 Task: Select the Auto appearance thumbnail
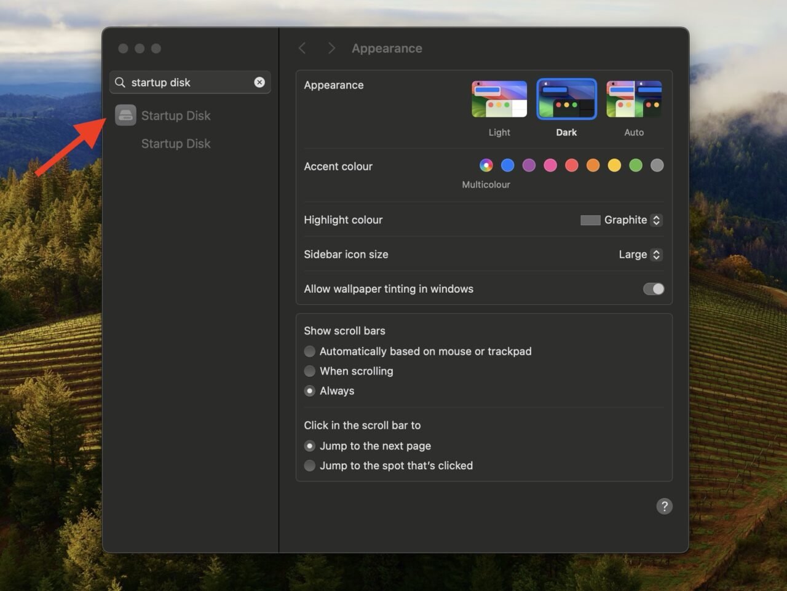click(634, 99)
